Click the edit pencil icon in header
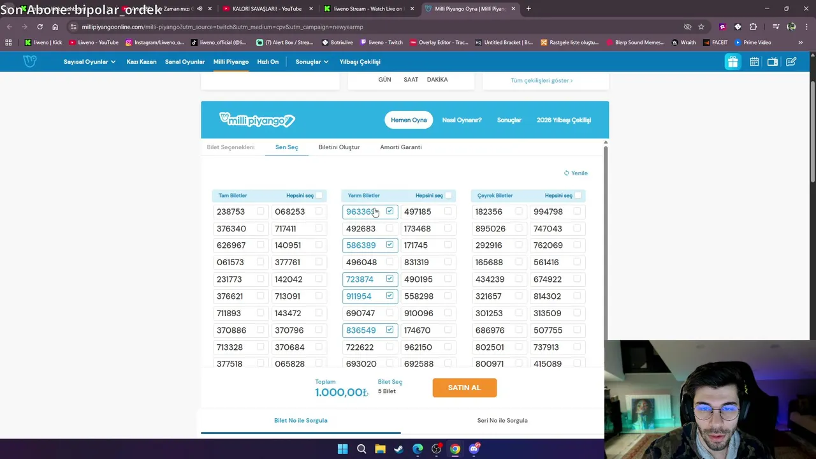This screenshot has height=459, width=816. pos(791,62)
